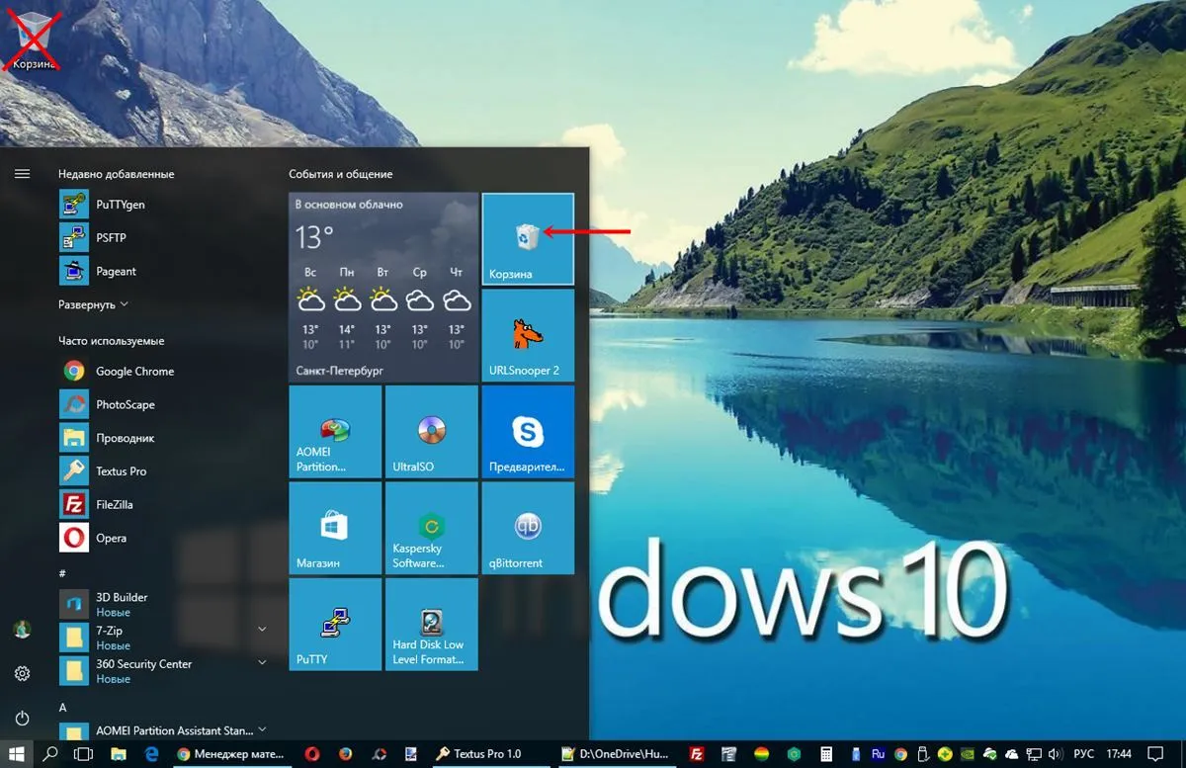
Task: Open taskbar Search magnifier
Action: [50, 754]
